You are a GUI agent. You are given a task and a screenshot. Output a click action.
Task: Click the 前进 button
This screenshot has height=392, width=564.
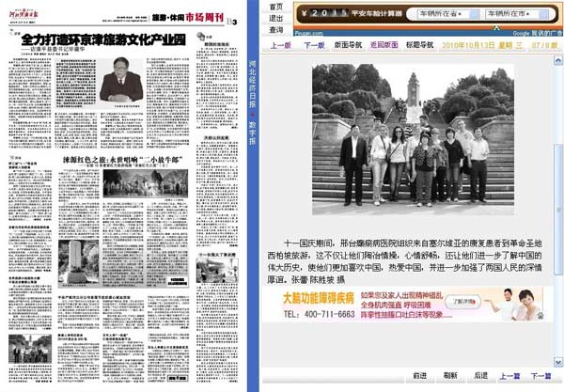point(420,375)
